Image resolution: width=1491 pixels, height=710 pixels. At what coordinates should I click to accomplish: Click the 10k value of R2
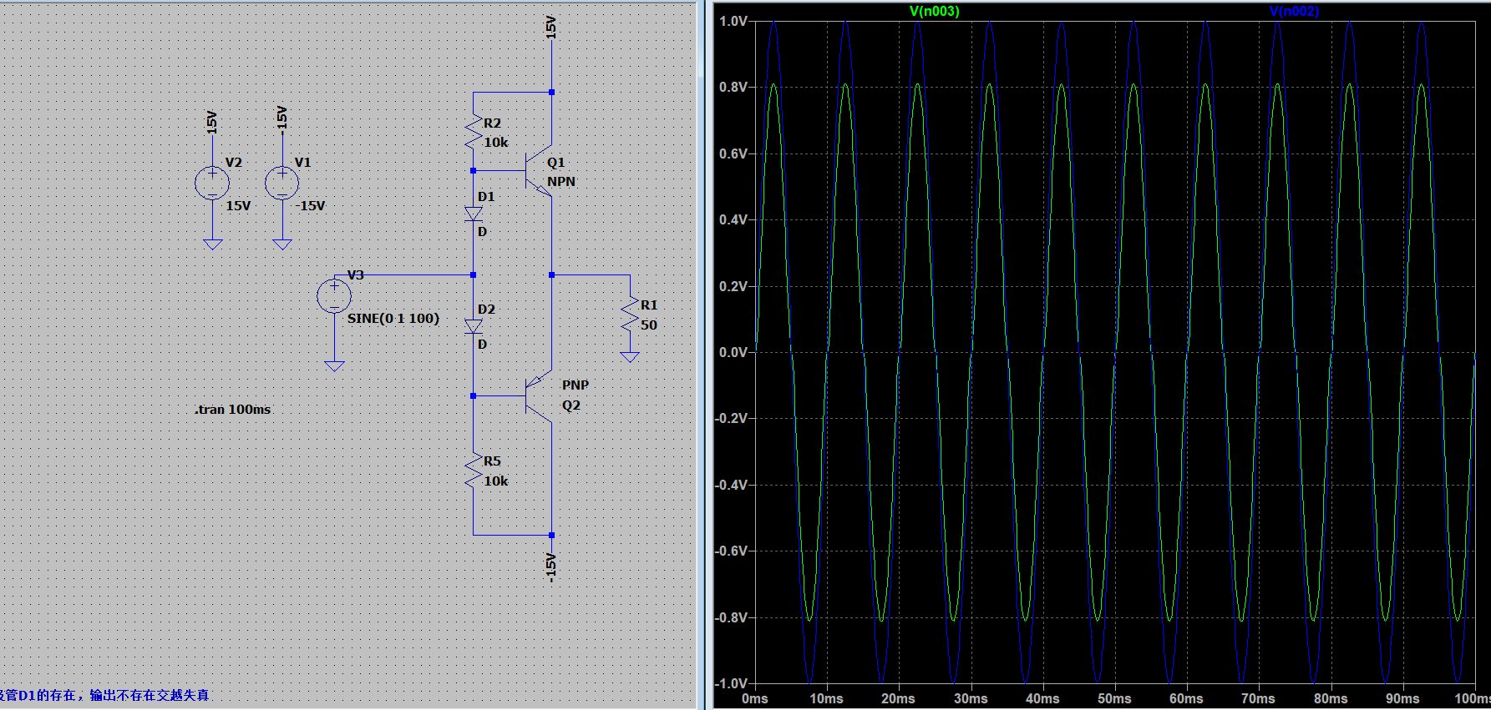(496, 142)
